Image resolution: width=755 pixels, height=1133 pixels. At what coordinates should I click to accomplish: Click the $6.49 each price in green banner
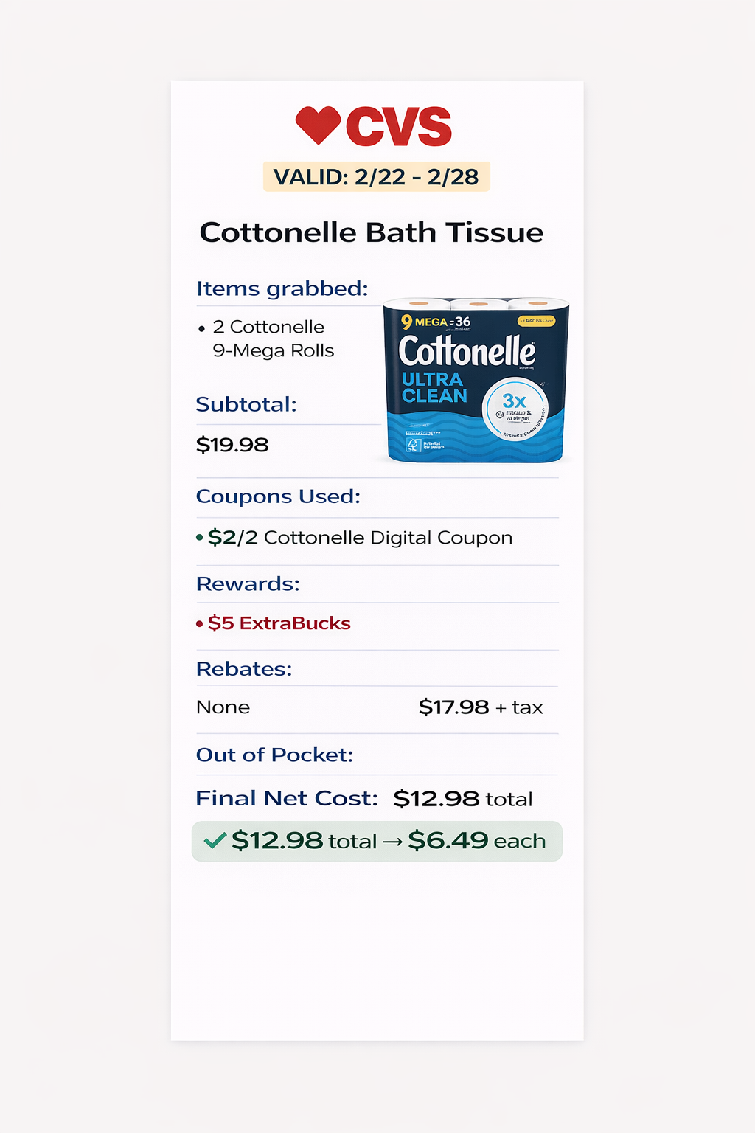(476, 840)
